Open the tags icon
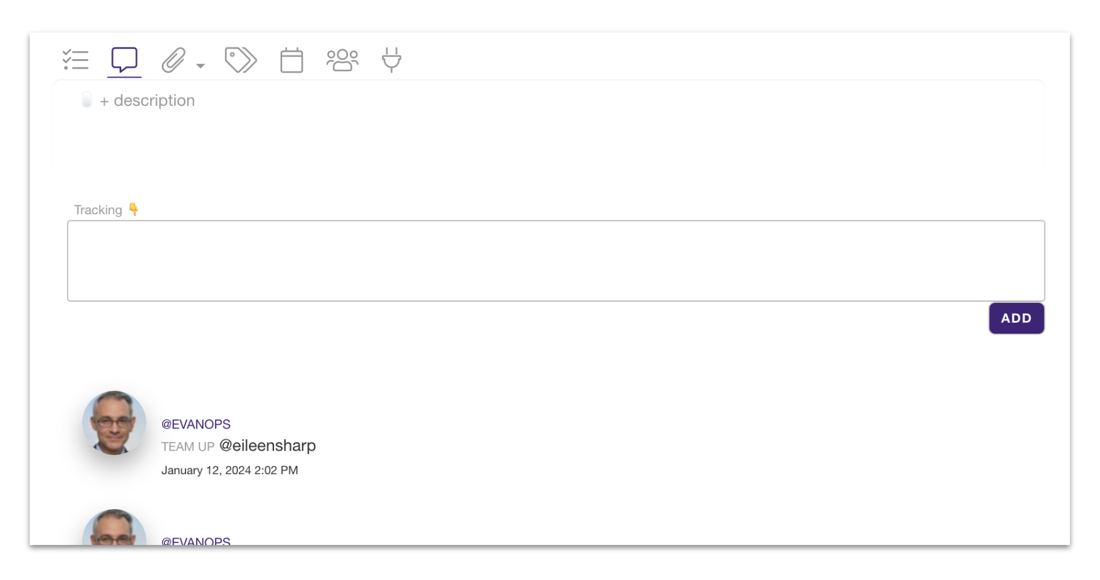1100x580 pixels. pyautogui.click(x=240, y=60)
